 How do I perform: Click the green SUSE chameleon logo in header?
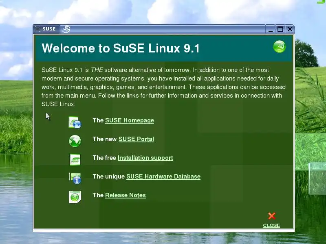pos(280,46)
